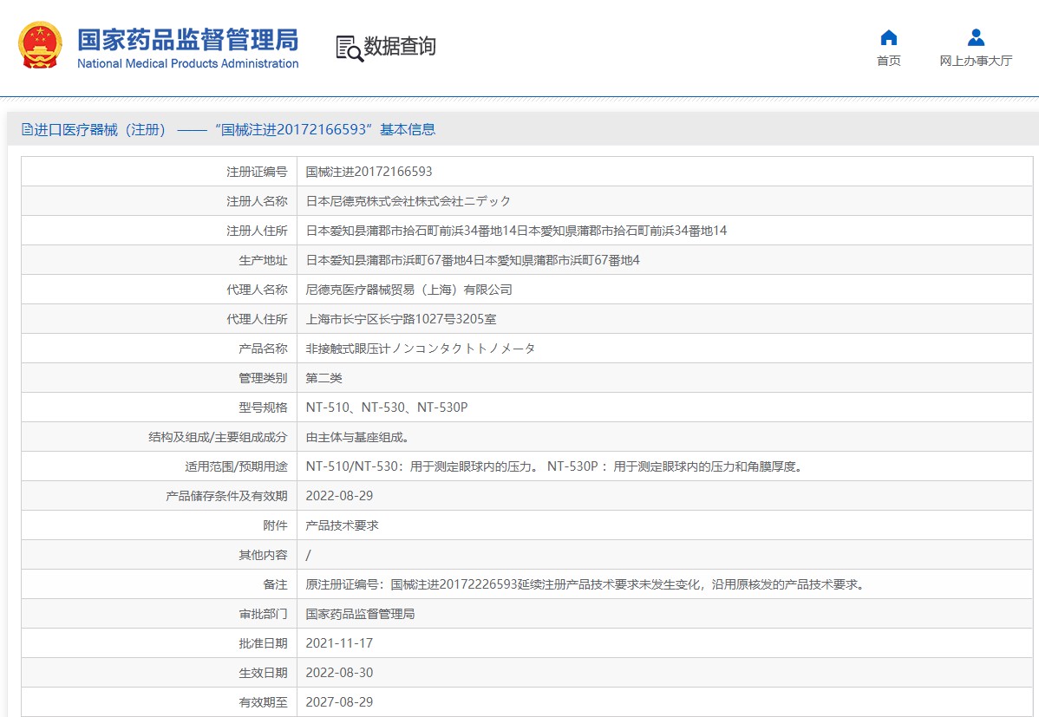This screenshot has height=717, width=1039.
Task: Click the 其他内容 row label
Action: 263,556
